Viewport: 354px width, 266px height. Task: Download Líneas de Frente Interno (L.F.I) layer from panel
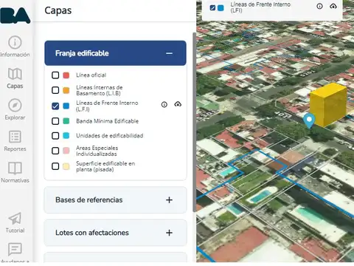point(178,104)
